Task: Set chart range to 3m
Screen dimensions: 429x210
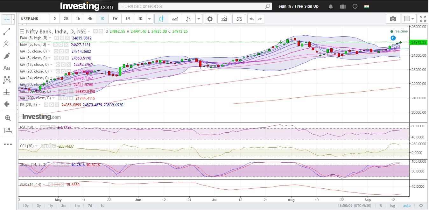Action: (64, 206)
